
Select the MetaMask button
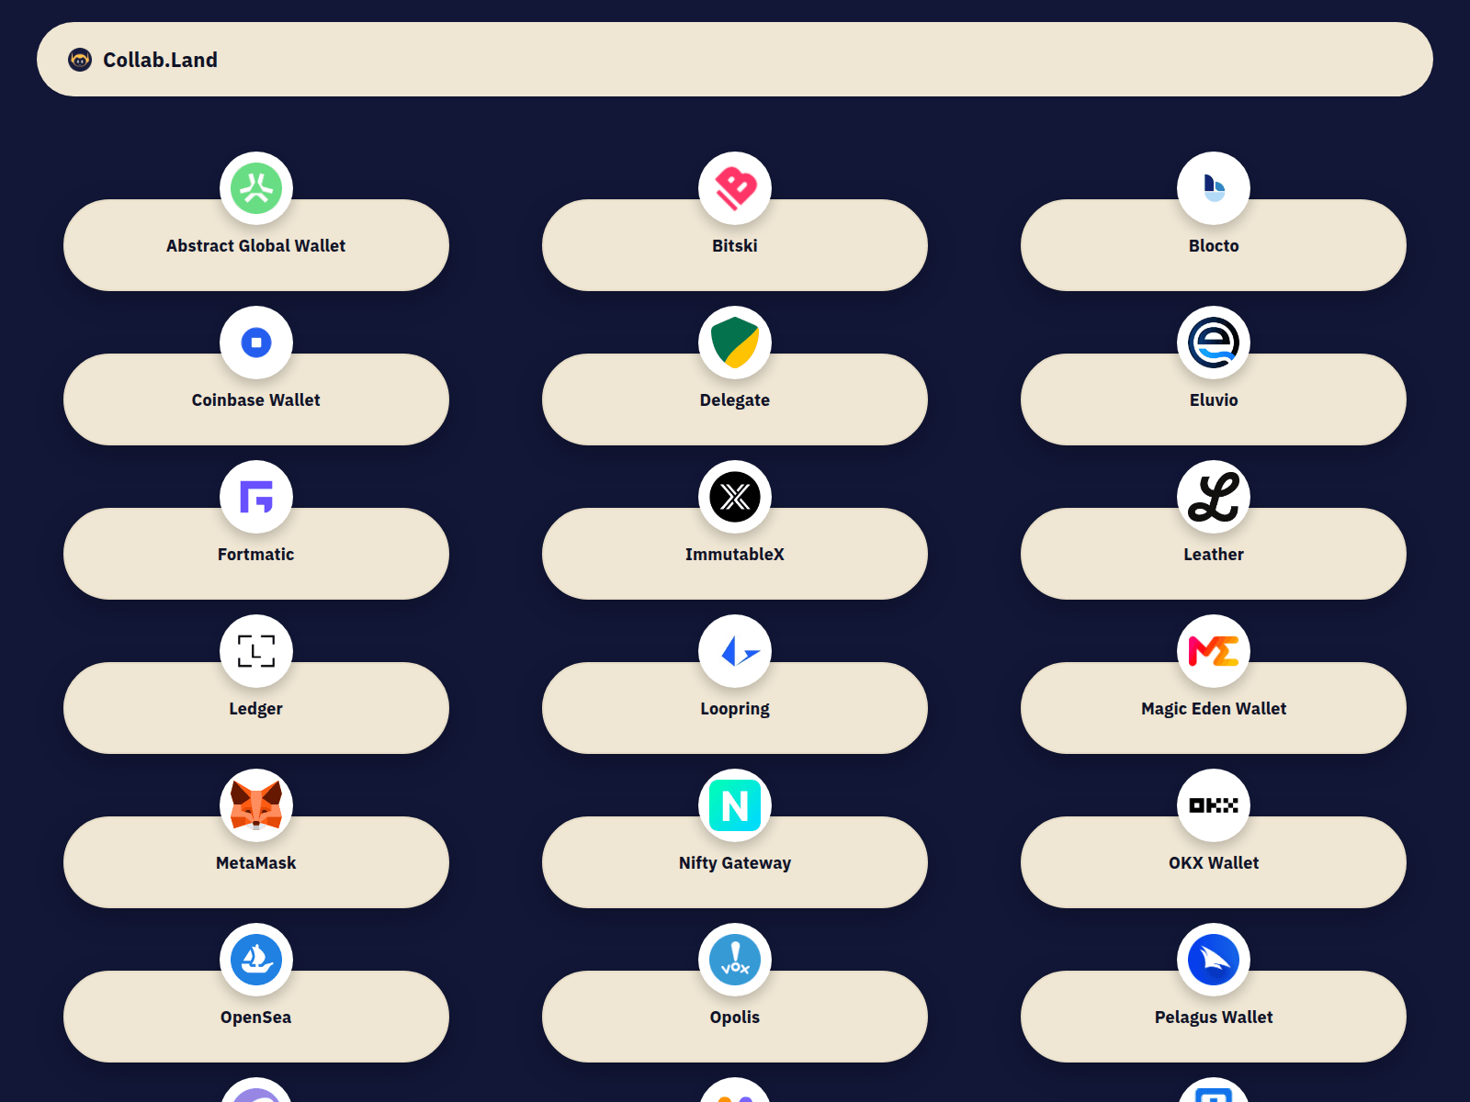click(x=256, y=862)
